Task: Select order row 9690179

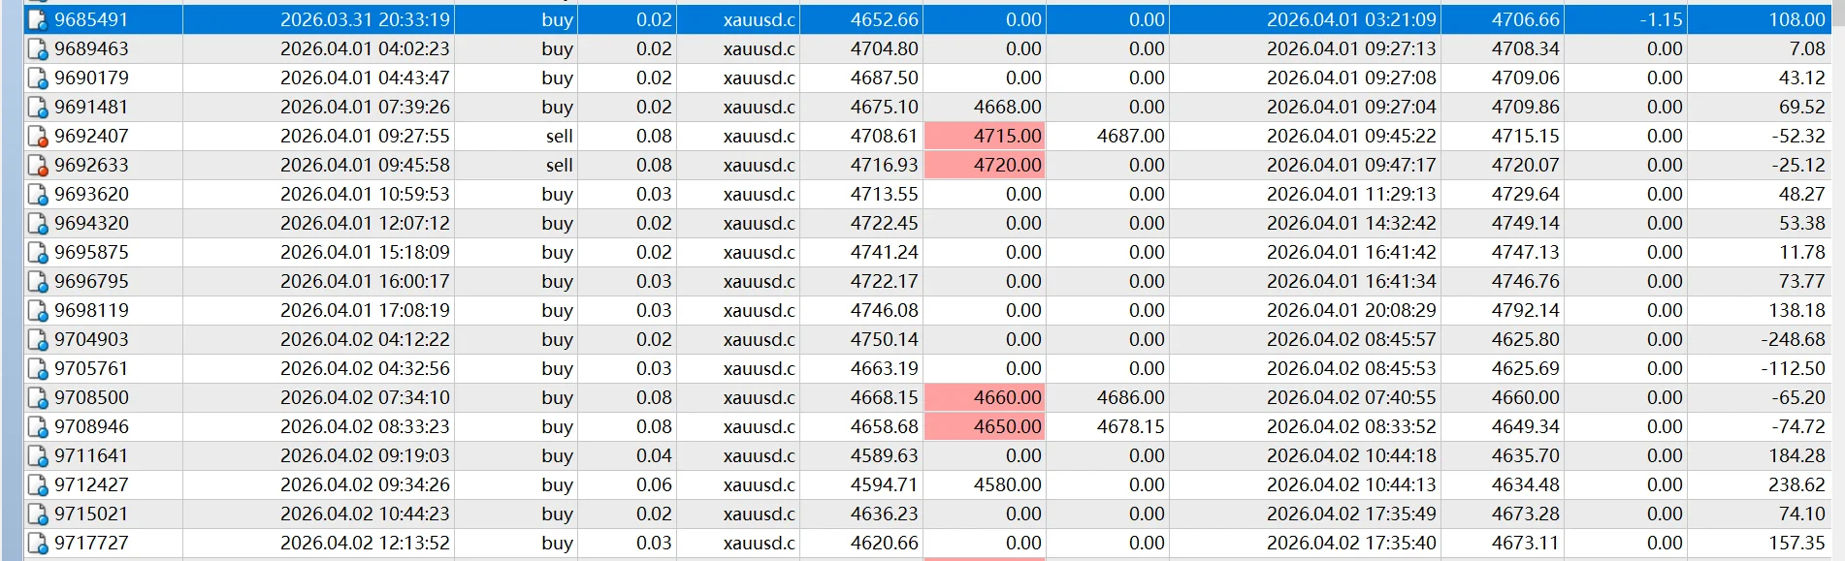Action: 927,78
